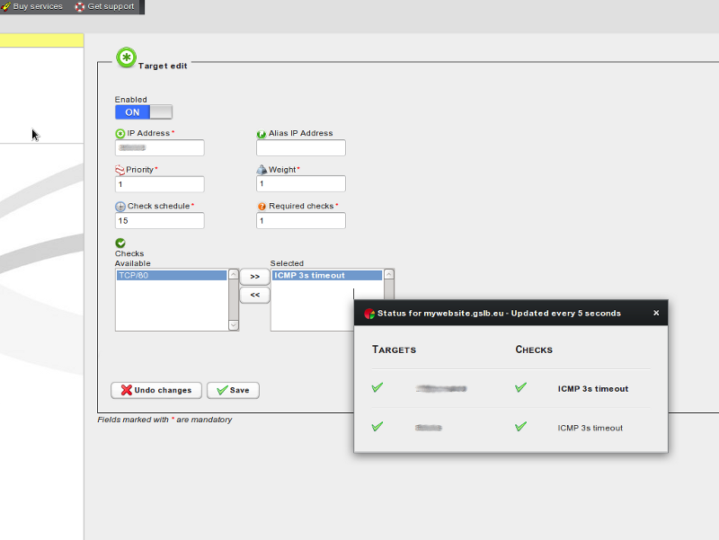Remove check with << button
The image size is (719, 540).
pyautogui.click(x=255, y=296)
